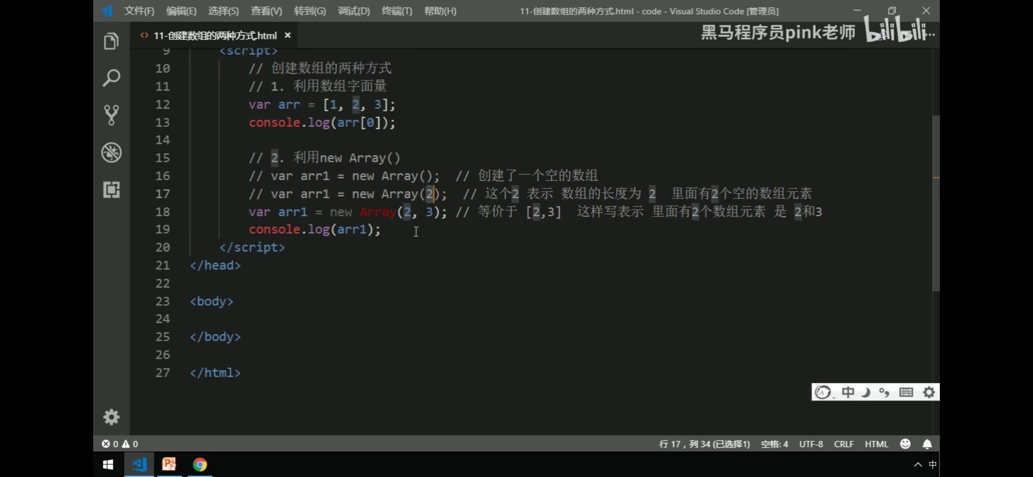Viewport: 1033px width, 477px height.
Task: Switch to VS Code in the taskbar
Action: (139, 464)
